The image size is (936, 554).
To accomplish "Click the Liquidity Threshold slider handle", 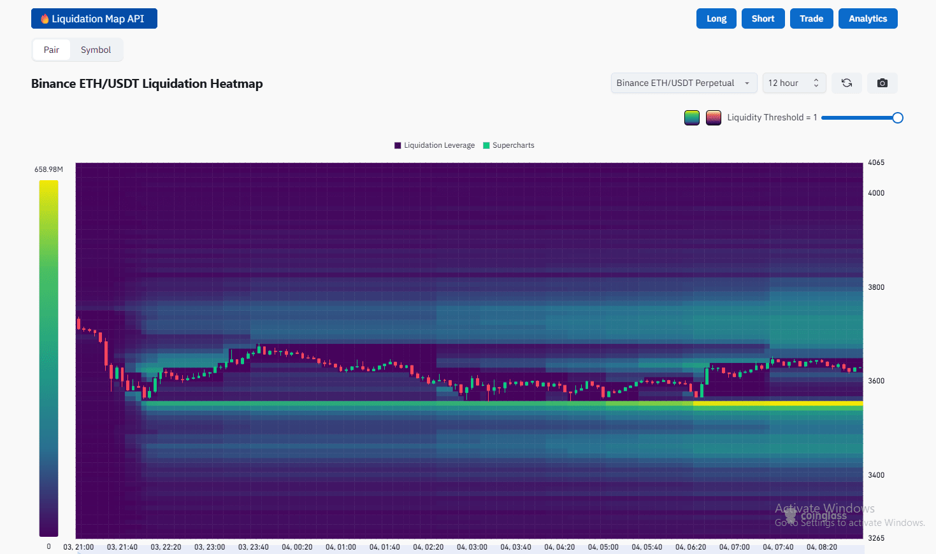I will point(897,118).
